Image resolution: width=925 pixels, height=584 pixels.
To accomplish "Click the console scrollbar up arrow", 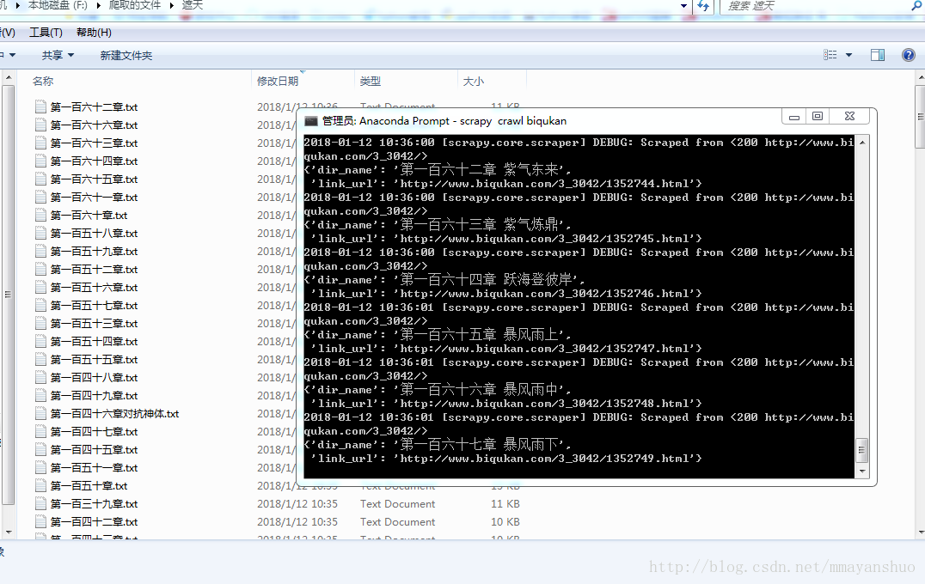I will [x=862, y=143].
